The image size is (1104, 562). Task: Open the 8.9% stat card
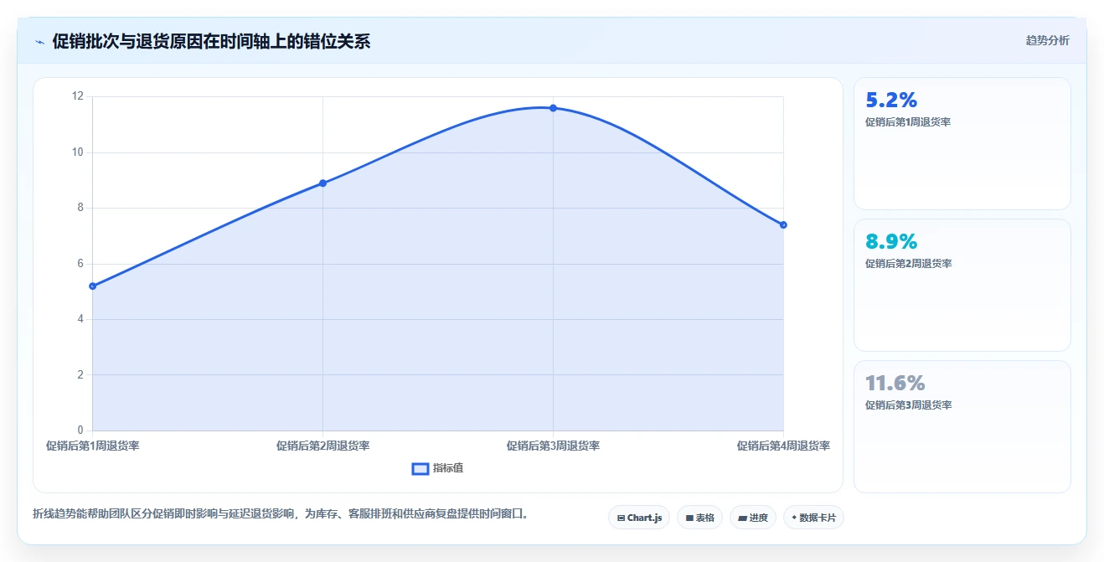tap(962, 285)
